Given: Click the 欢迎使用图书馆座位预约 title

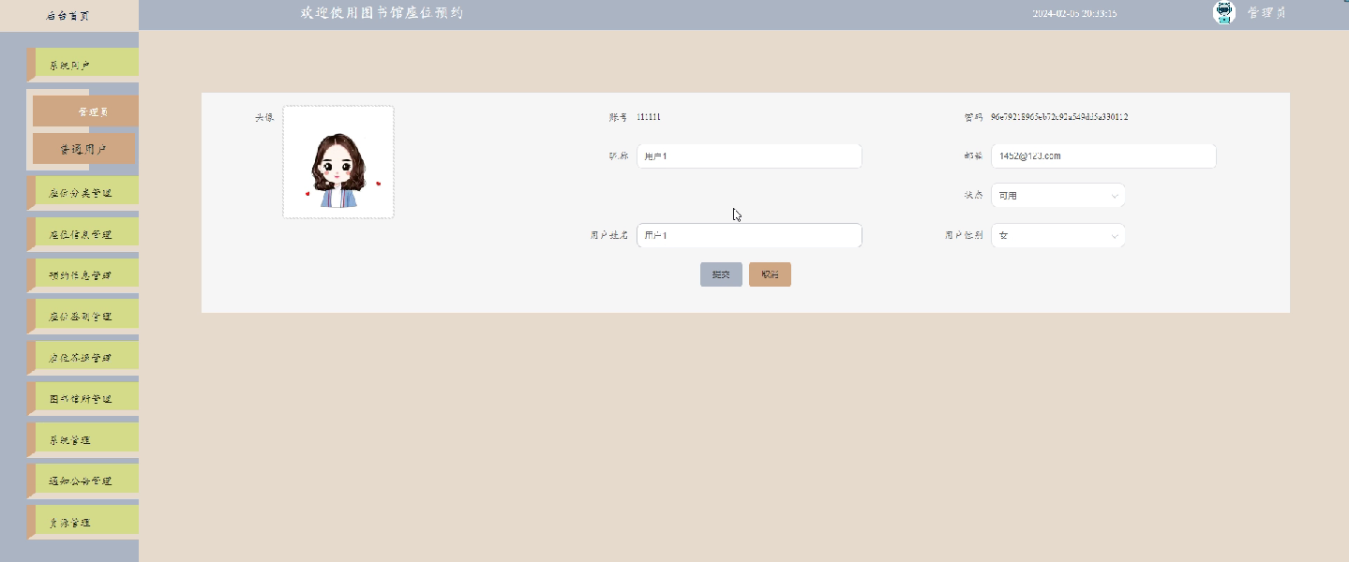Looking at the screenshot, I should pyautogui.click(x=382, y=13).
